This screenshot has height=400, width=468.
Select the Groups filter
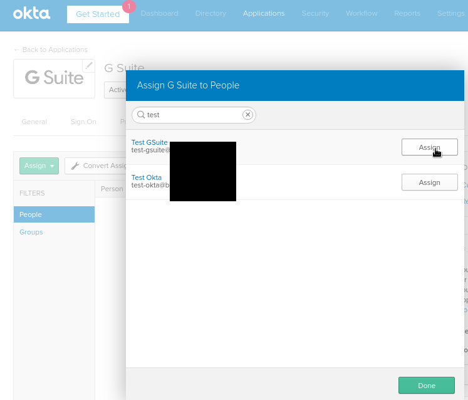31,232
